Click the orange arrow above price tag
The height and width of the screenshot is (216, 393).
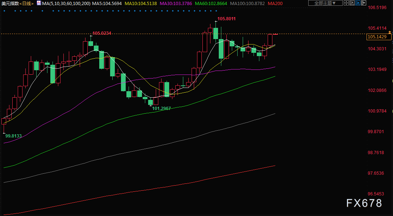point(389,32)
